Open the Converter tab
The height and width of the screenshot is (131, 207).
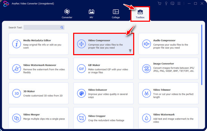(67, 14)
